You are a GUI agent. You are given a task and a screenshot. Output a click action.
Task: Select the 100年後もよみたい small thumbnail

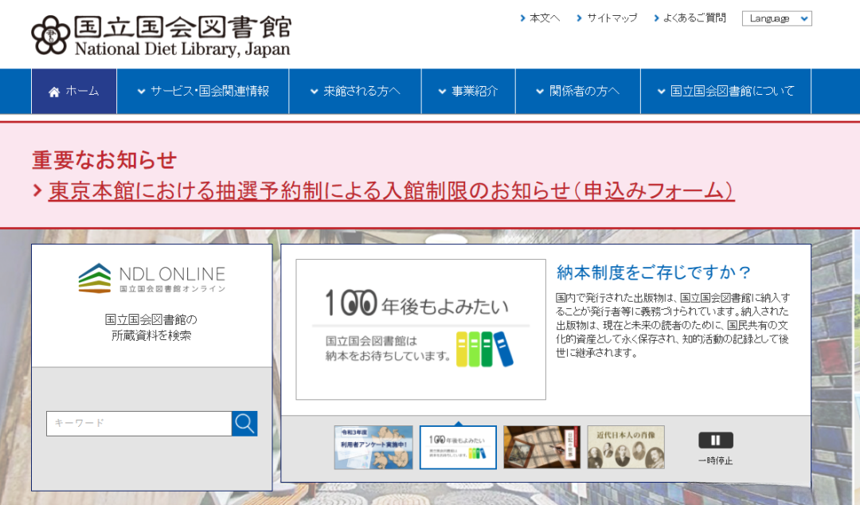(x=458, y=448)
